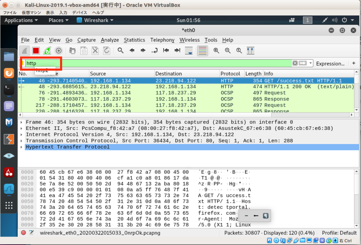361x245 pixels.
Task: Expand the Transmission Control Protocol section
Action: pyautogui.click(x=23, y=141)
